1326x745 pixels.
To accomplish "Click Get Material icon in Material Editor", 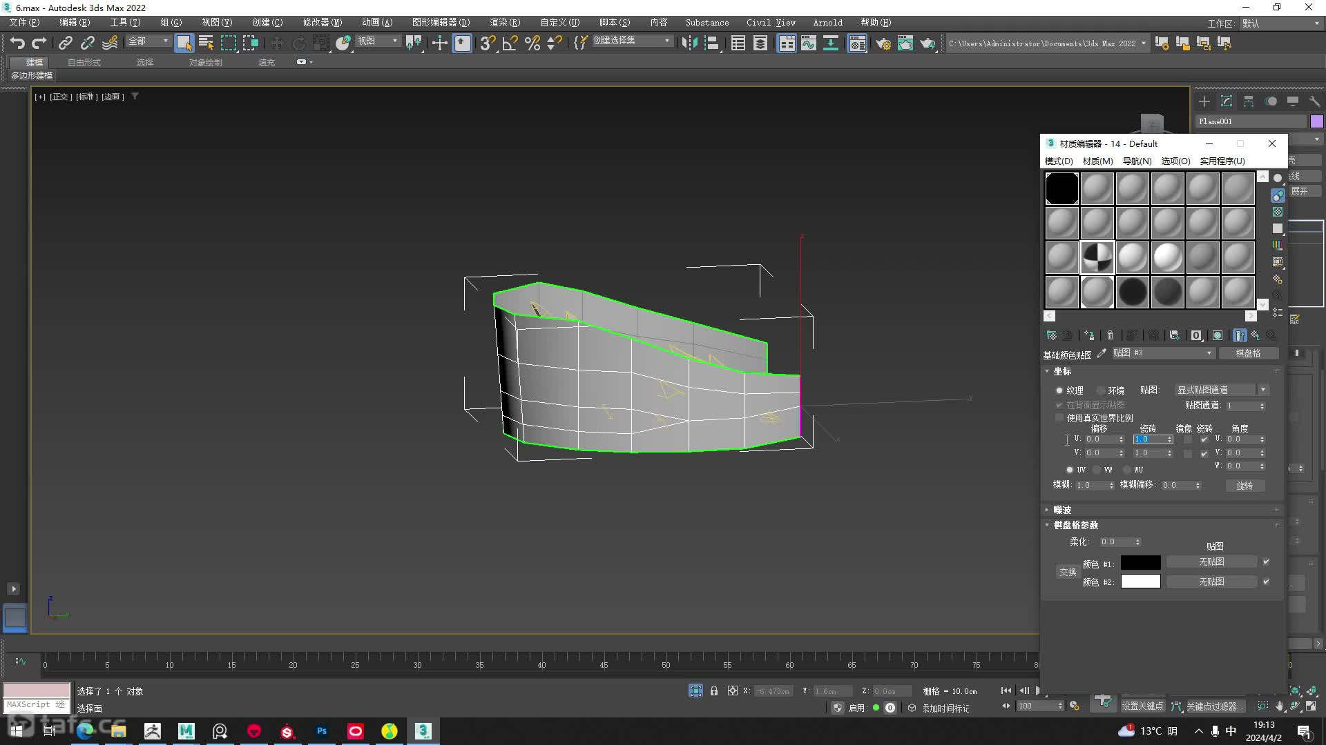I will 1051,335.
